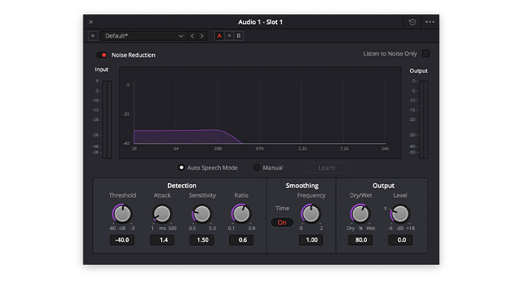Click the Sensitivity value field 1.50
Screen dimensions: 522x283
(x=202, y=240)
